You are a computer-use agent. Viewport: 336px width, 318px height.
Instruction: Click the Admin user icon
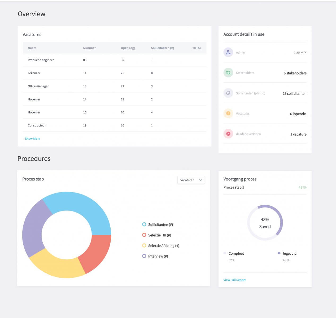tap(228, 52)
